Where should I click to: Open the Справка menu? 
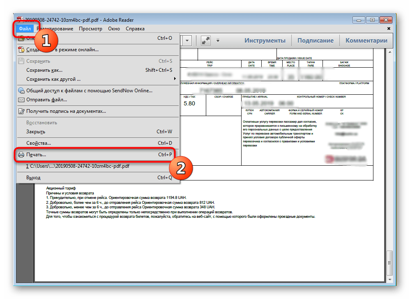pyautogui.click(x=134, y=29)
